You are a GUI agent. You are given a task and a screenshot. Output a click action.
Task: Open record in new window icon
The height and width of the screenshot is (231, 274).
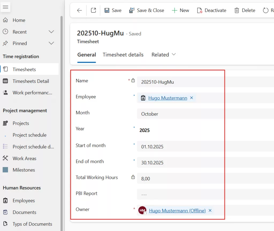[x=93, y=10]
